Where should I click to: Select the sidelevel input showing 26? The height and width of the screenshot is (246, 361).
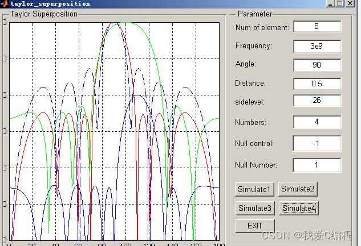317,101
